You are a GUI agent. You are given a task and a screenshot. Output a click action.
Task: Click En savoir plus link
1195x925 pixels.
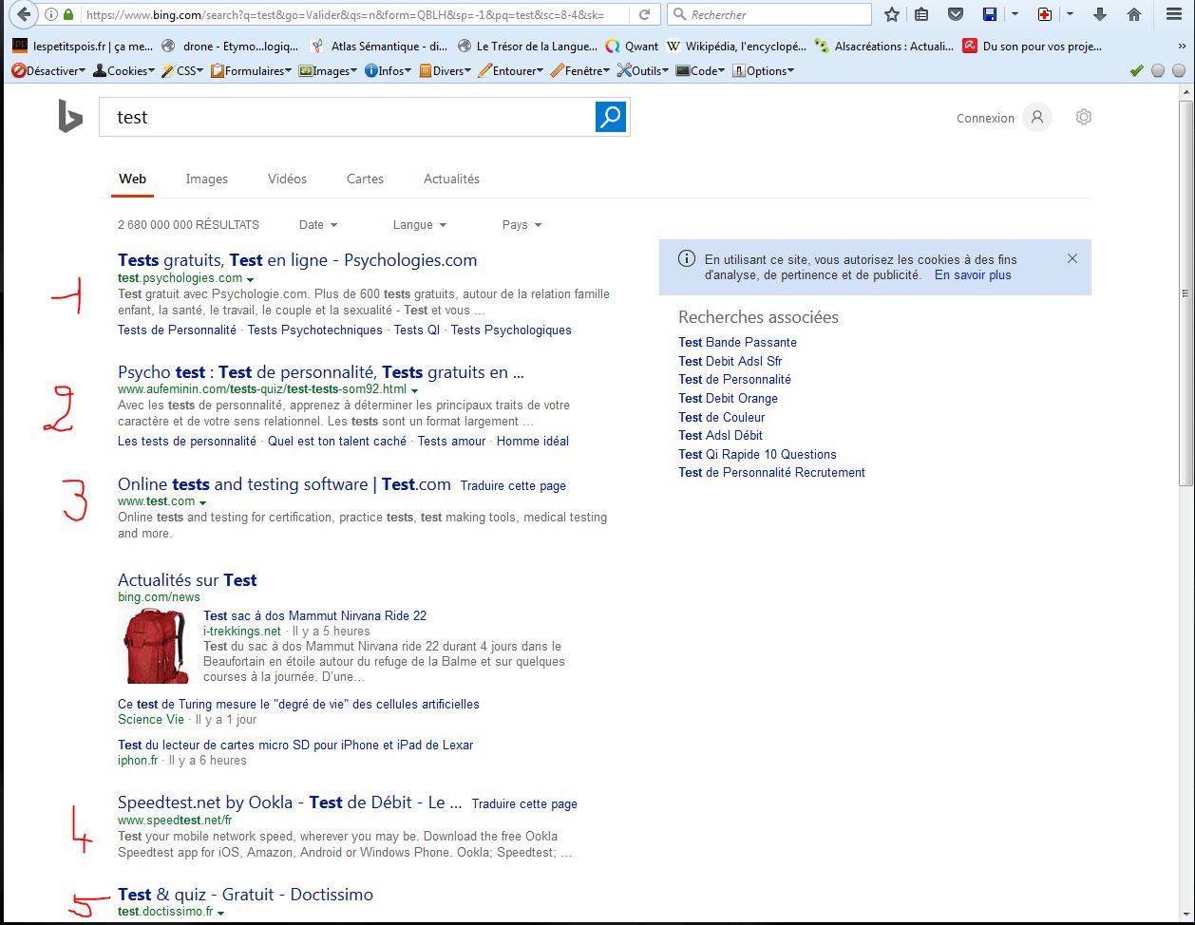point(973,275)
